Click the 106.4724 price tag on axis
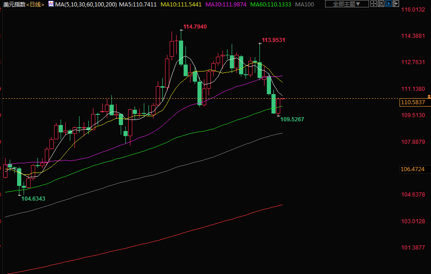 (x=413, y=169)
